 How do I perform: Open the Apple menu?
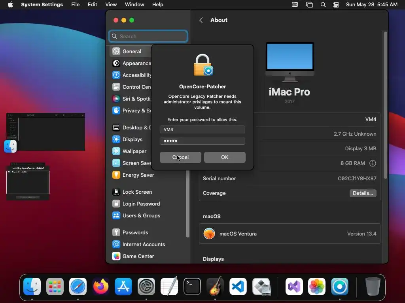(10, 5)
